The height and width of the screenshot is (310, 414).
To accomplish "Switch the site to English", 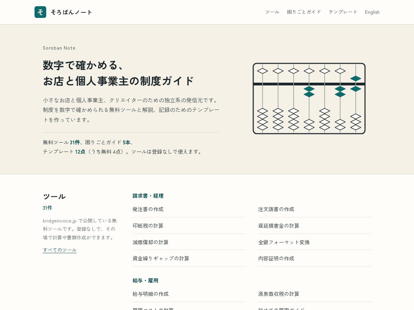I will [372, 12].
